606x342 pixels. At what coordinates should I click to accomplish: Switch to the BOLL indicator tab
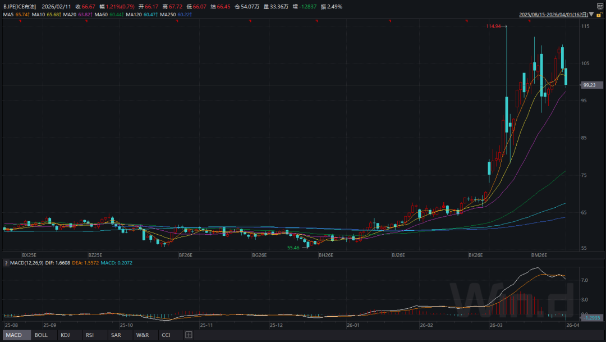coord(41,335)
